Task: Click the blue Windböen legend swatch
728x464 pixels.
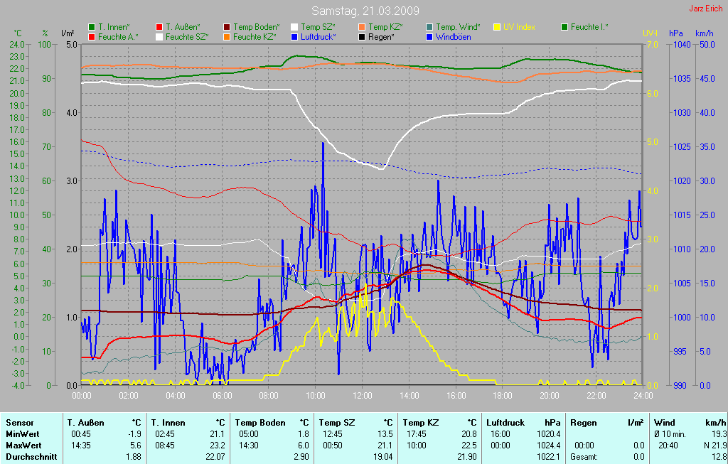Action: pyautogui.click(x=429, y=37)
